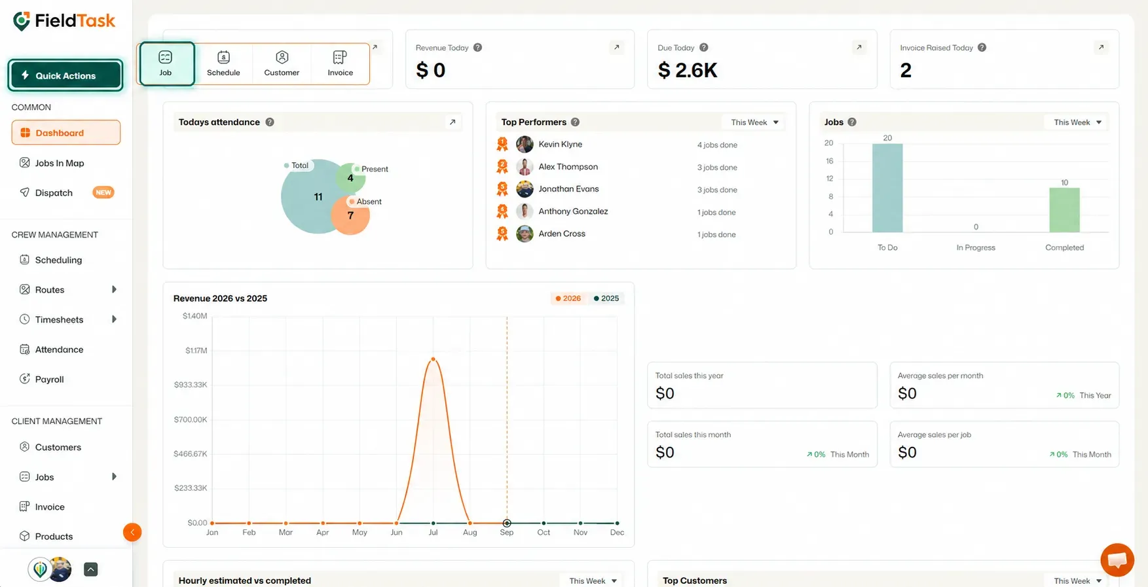This screenshot has width=1148, height=587.
Task: Expand the Jobs sidebar submenu
Action: pyautogui.click(x=114, y=476)
